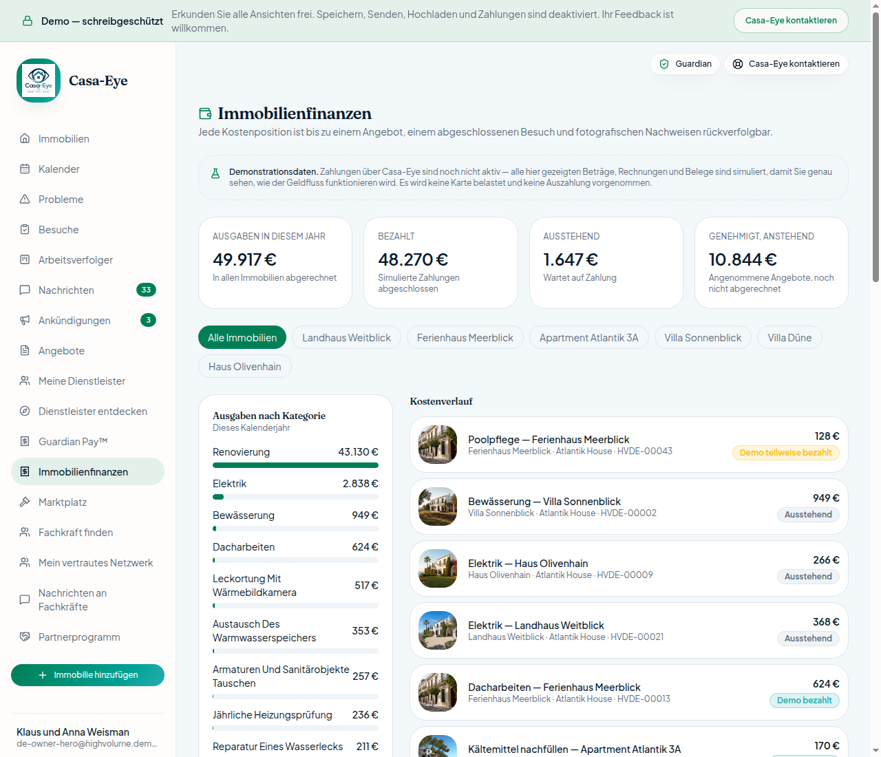Click the Fachkraft finden people icon
Screen dimensions: 881x757
coord(25,532)
